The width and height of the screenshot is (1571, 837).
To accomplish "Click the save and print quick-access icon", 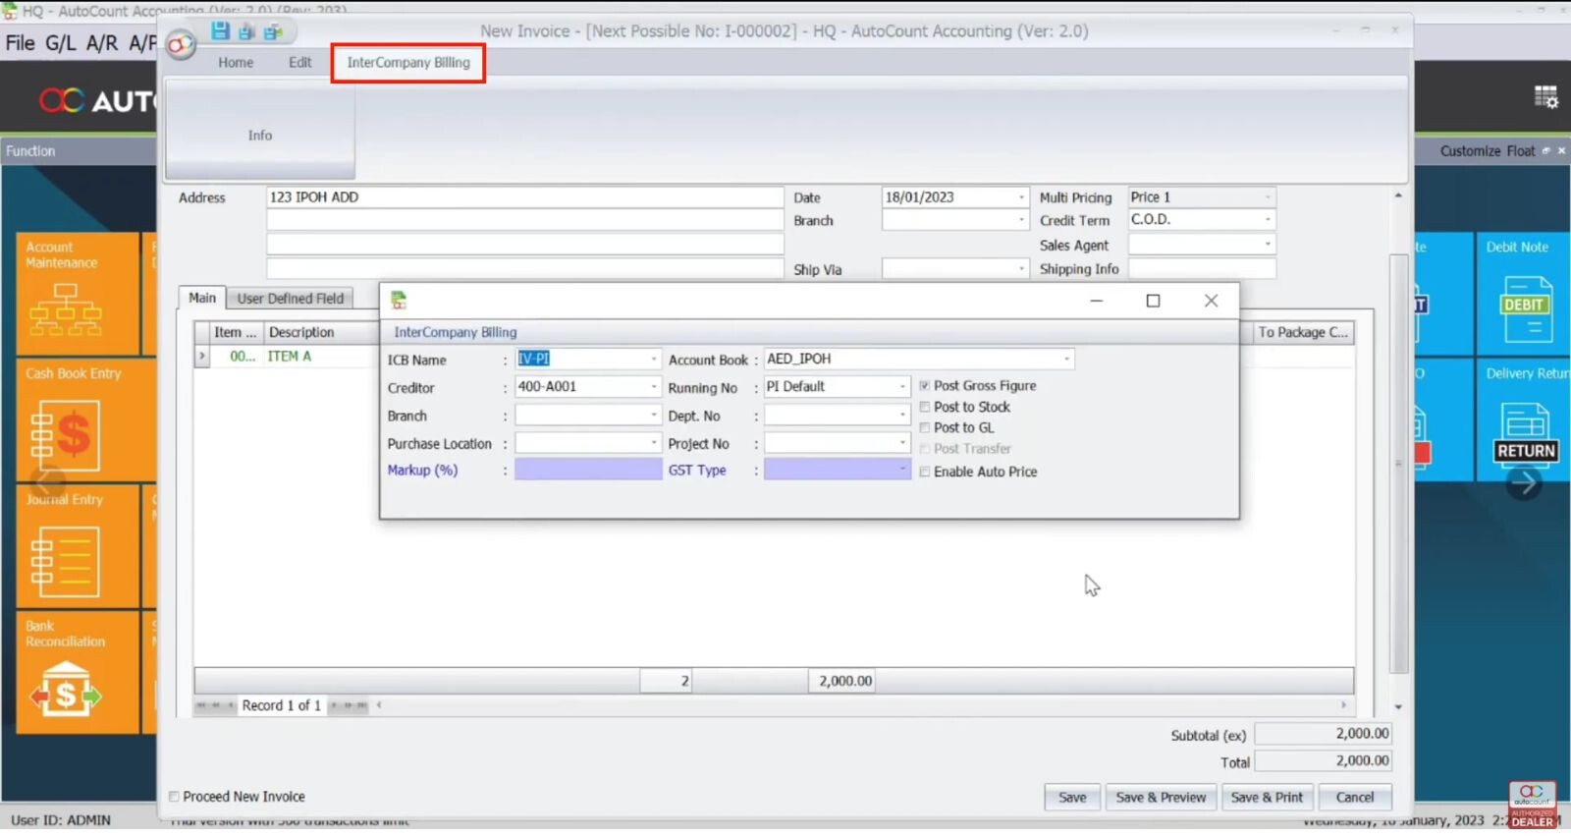I will 273,31.
